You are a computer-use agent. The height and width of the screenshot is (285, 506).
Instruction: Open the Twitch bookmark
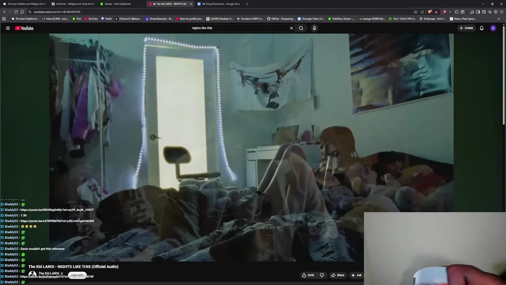tap(106, 19)
